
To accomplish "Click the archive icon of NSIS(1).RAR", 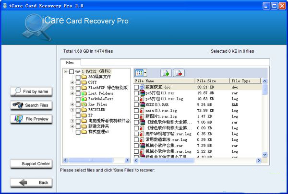I will 142,105.
